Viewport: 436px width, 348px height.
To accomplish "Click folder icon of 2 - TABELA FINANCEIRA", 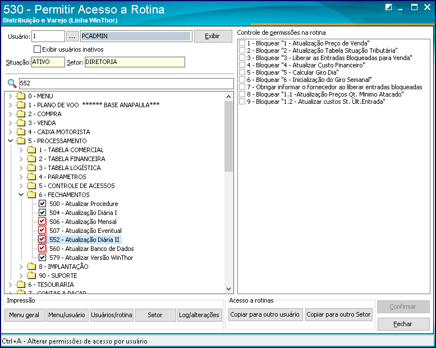I will pyautogui.click(x=31, y=159).
